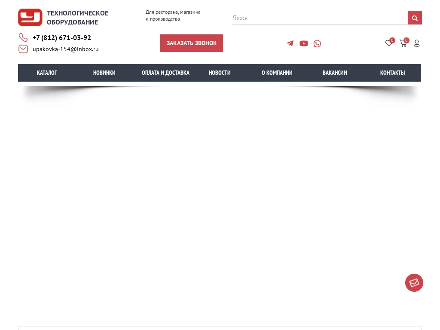Go to the Вакансии menu item
This screenshot has height=330, width=440.
[335, 73]
